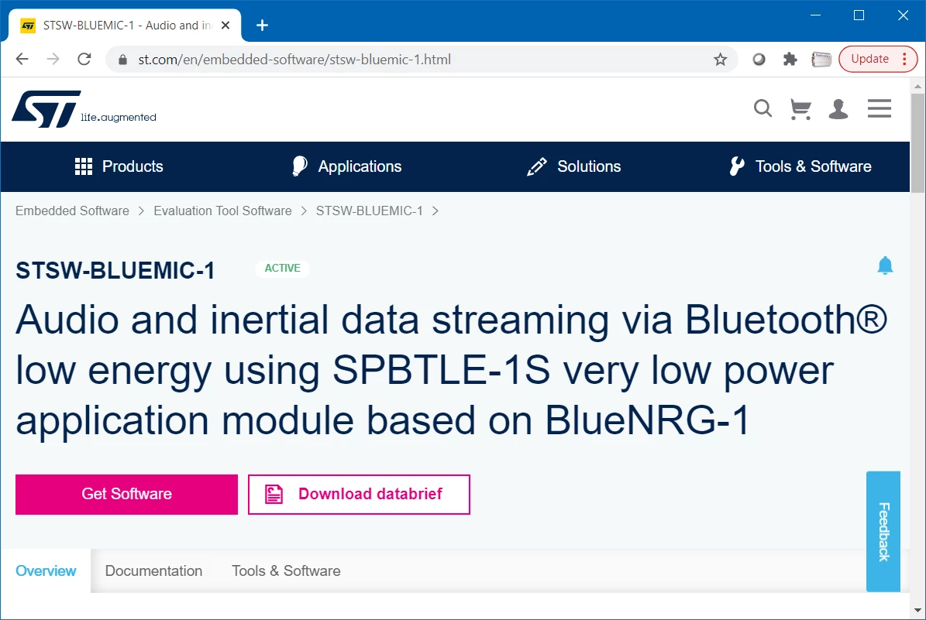Open the Feedback side panel
The width and height of the screenshot is (926, 620).
[883, 532]
